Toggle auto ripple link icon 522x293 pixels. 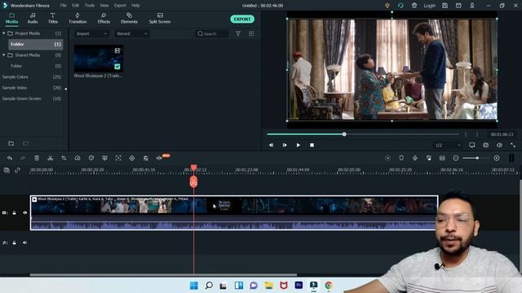(17, 170)
